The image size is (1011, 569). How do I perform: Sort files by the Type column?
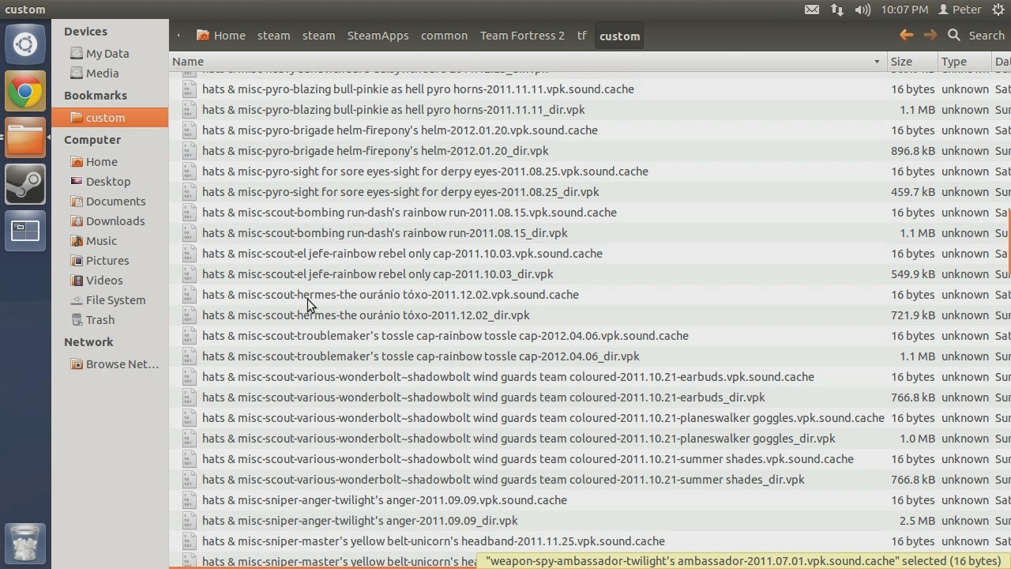964,62
